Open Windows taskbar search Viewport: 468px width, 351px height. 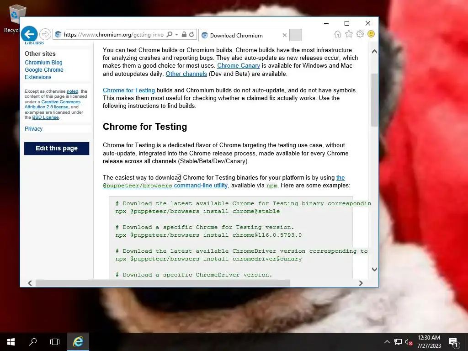click(33, 342)
